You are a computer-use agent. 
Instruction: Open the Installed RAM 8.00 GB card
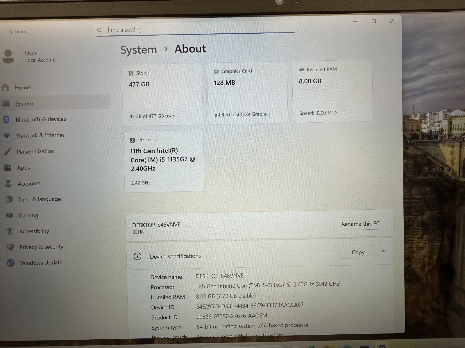(x=332, y=91)
